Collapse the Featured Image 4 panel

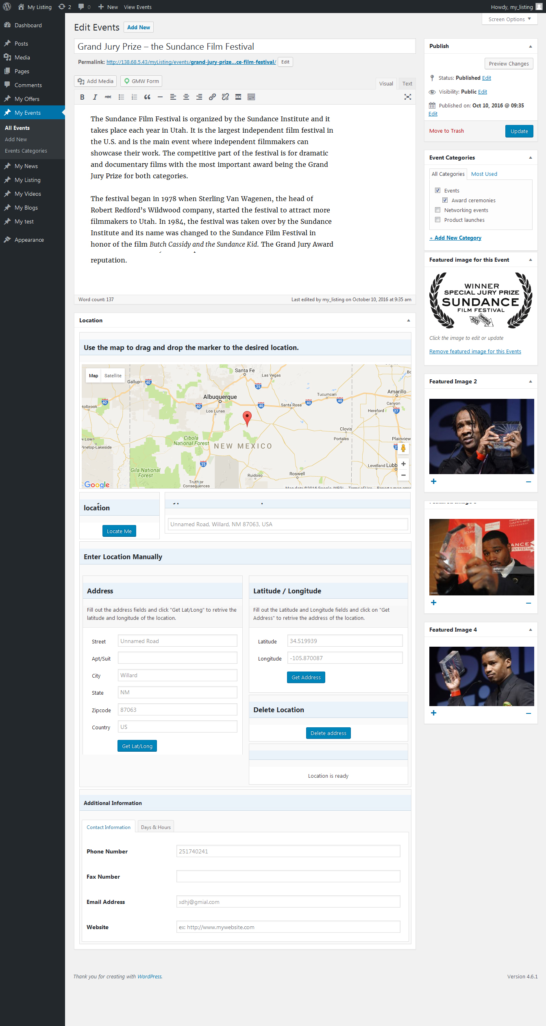(x=531, y=630)
